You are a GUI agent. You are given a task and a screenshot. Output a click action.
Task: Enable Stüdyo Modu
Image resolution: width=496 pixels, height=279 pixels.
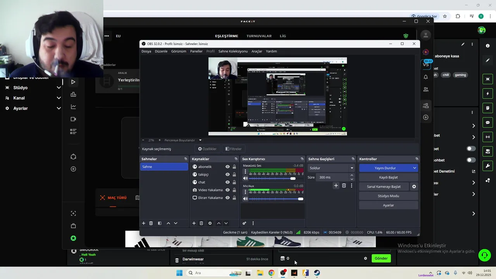click(x=388, y=196)
